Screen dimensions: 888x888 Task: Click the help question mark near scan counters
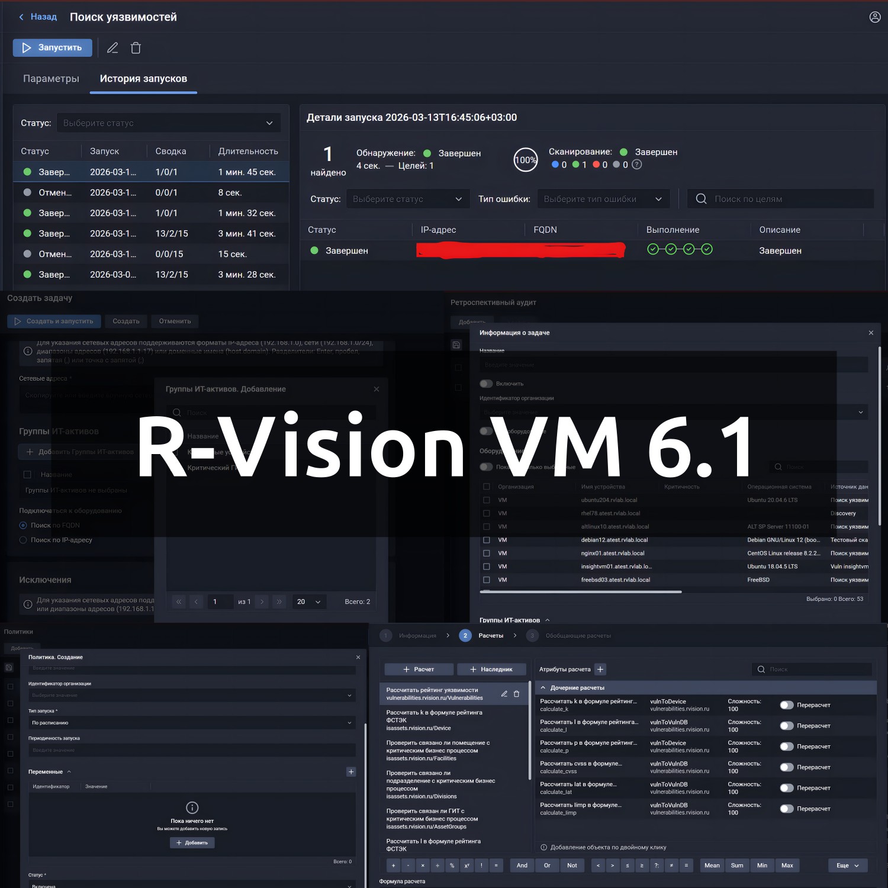637,165
